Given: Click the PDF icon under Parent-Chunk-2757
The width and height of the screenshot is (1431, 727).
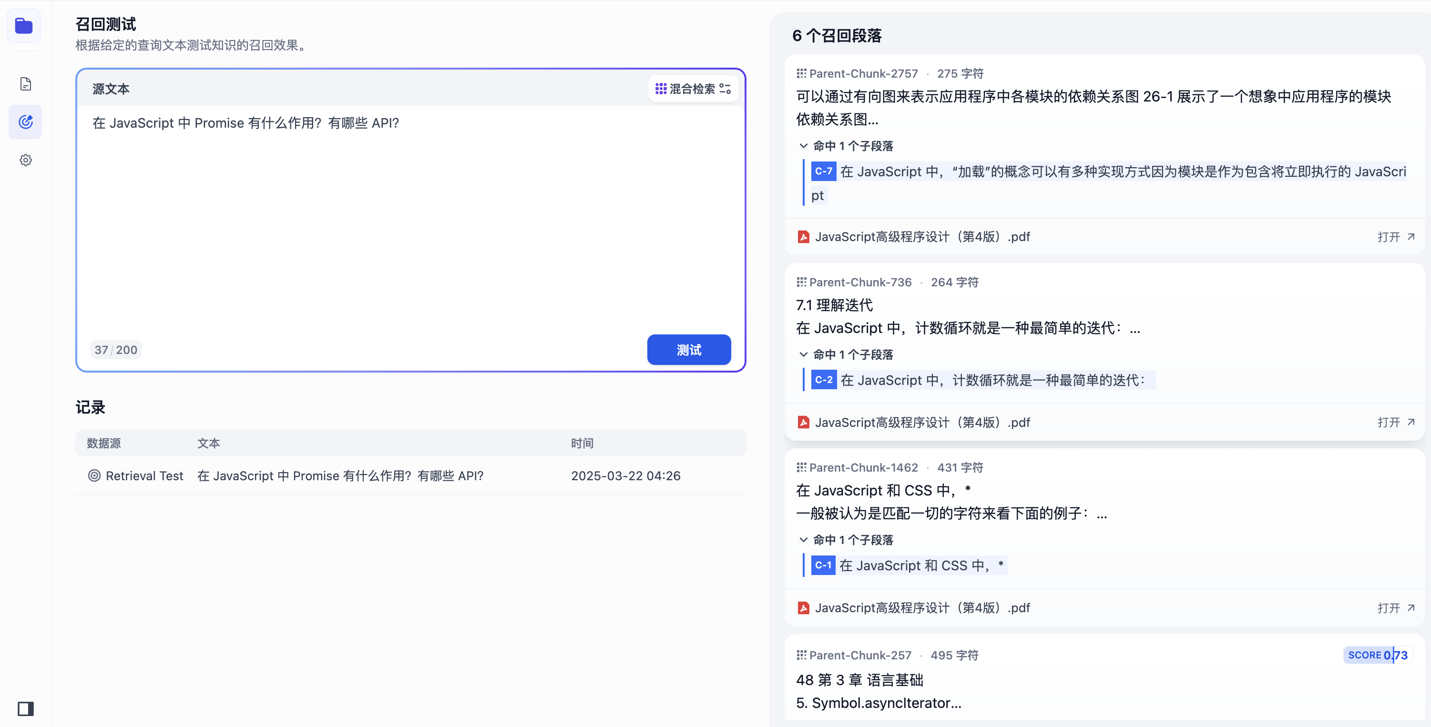Looking at the screenshot, I should tap(803, 237).
